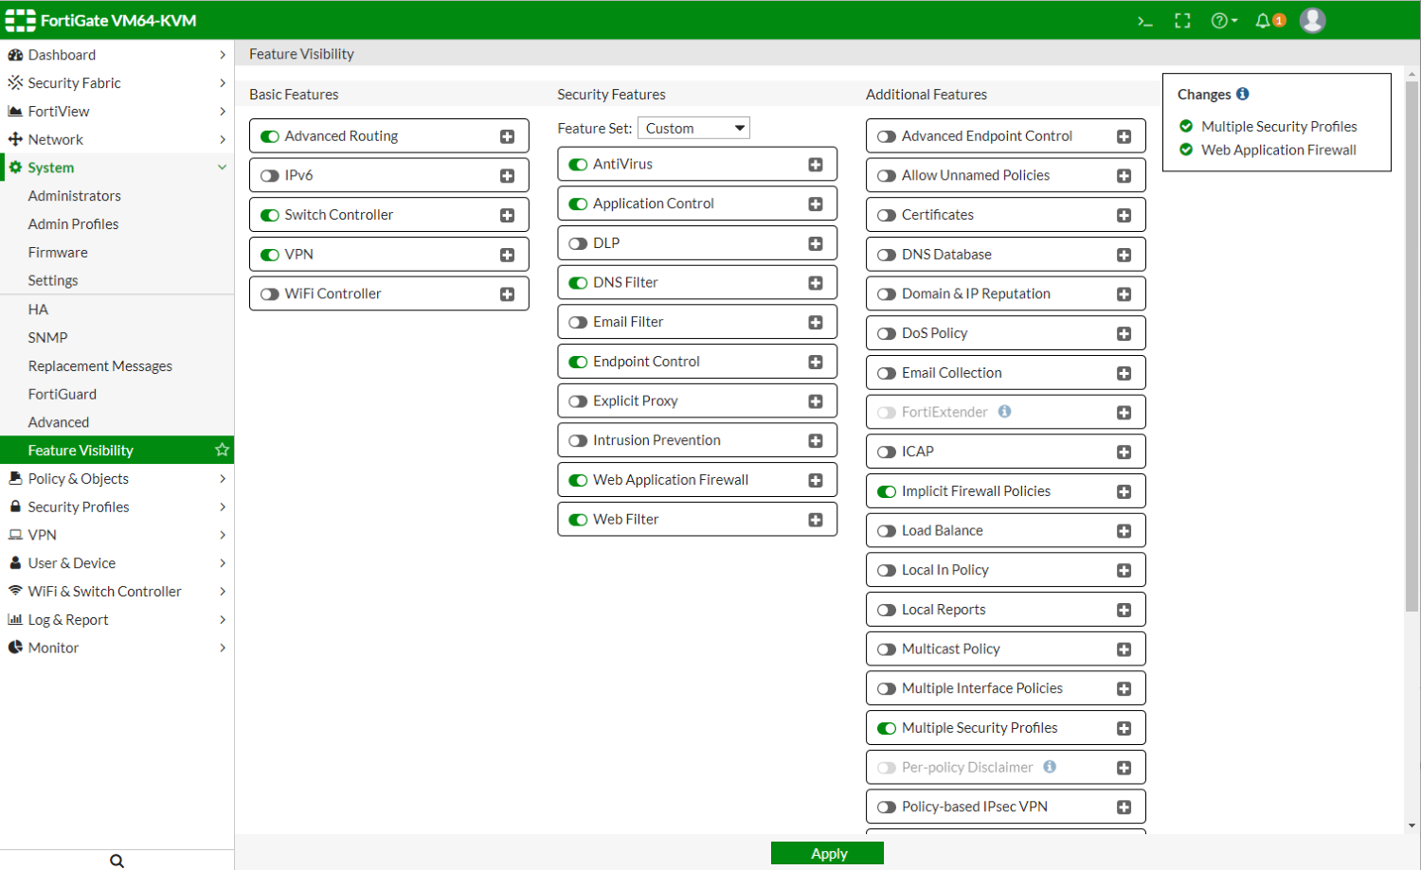This screenshot has height=870, width=1421.
Task: Click the plus icon on Policy-based IPsec VPN
Action: tap(1124, 808)
